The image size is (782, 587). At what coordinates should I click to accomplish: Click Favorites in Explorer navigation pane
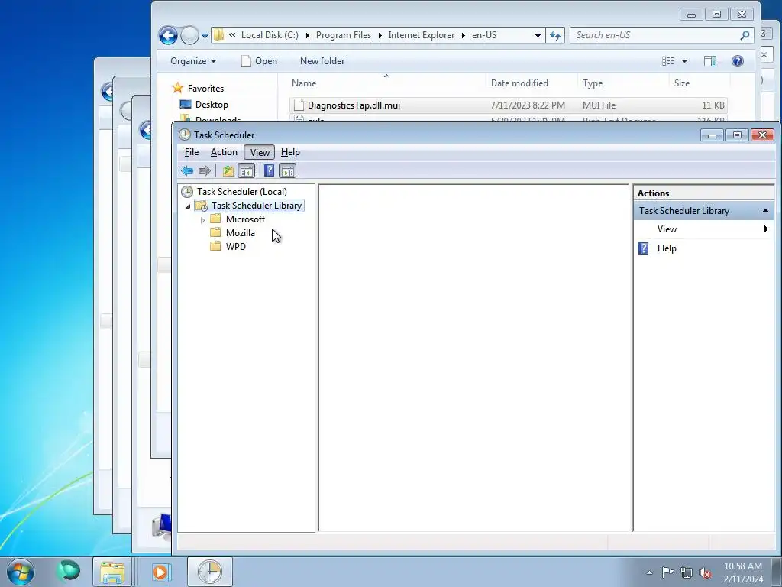205,89
